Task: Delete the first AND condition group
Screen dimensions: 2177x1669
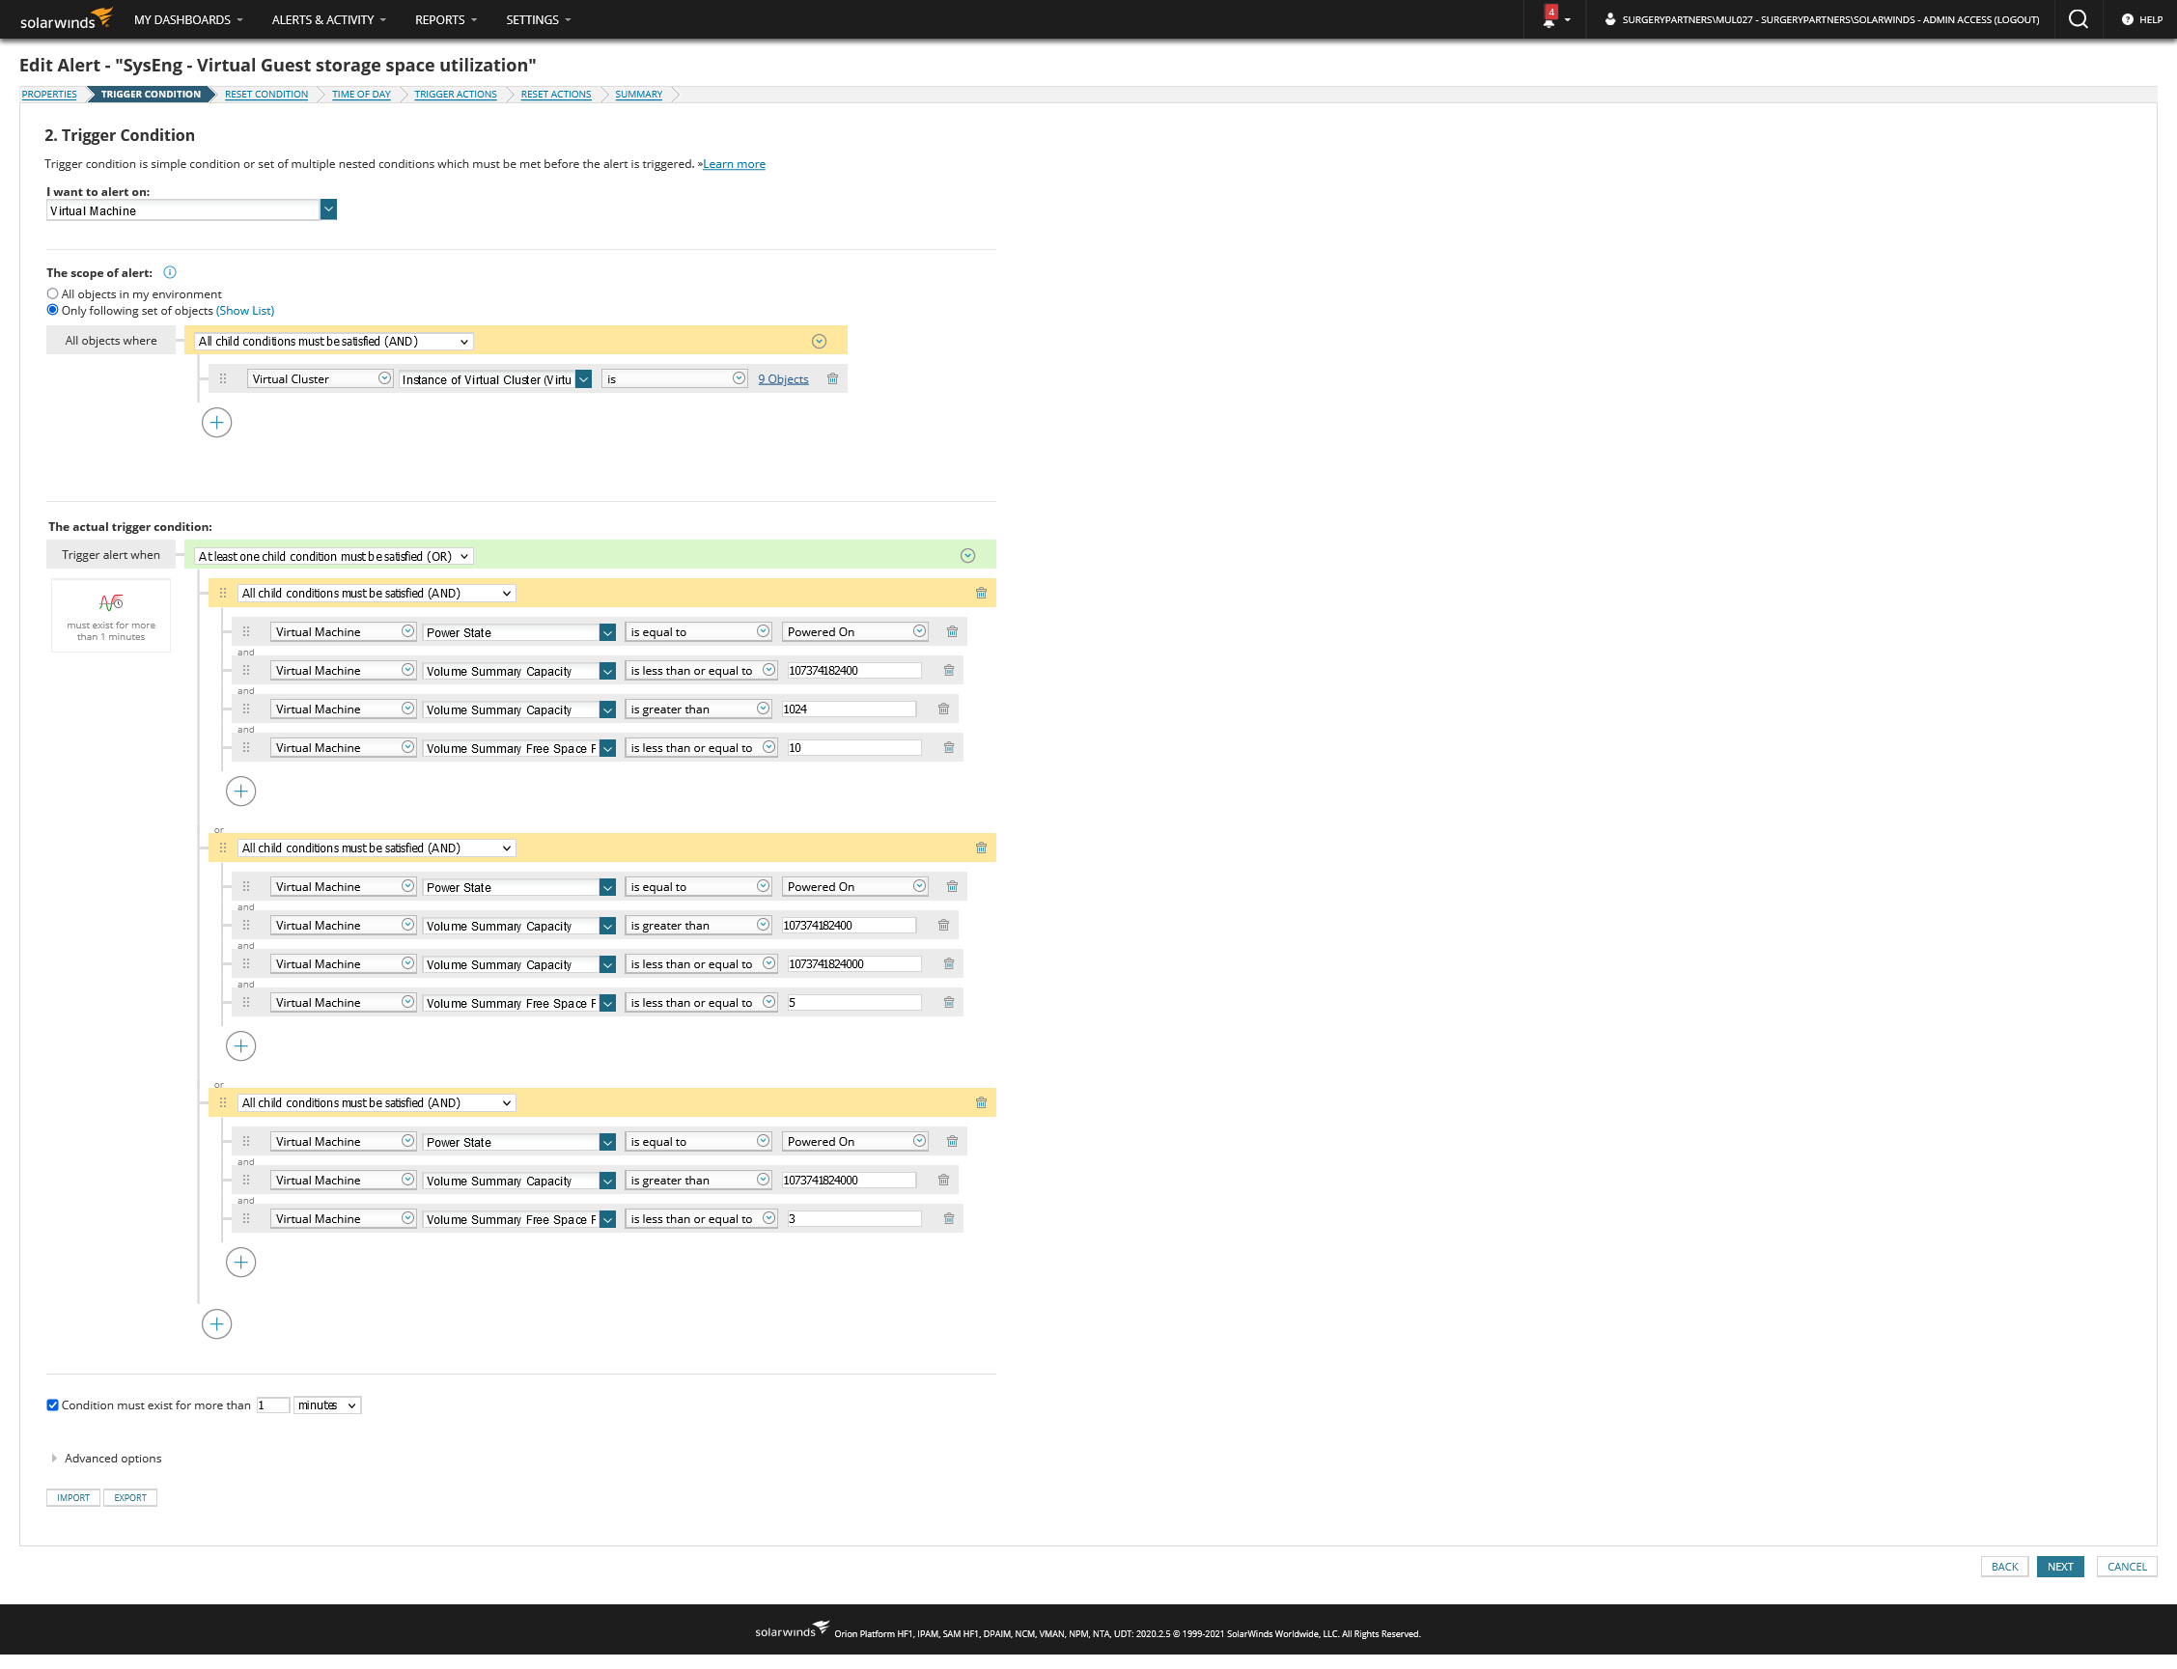Action: 981,593
